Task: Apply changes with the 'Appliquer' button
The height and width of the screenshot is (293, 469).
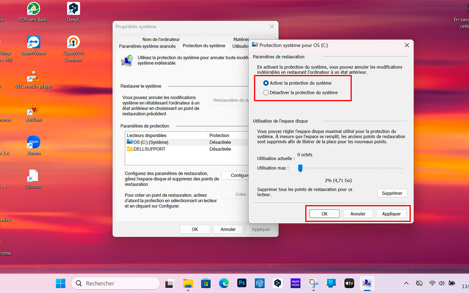Action: point(392,213)
